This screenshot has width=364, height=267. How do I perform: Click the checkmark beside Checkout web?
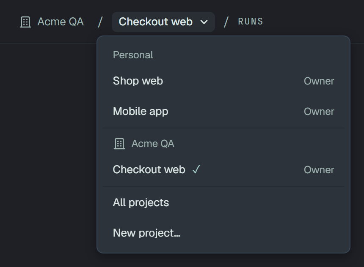coord(196,170)
